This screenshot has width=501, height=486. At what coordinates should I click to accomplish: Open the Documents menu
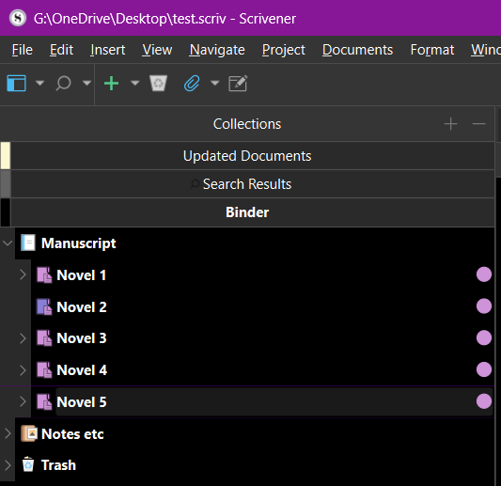[x=357, y=50]
